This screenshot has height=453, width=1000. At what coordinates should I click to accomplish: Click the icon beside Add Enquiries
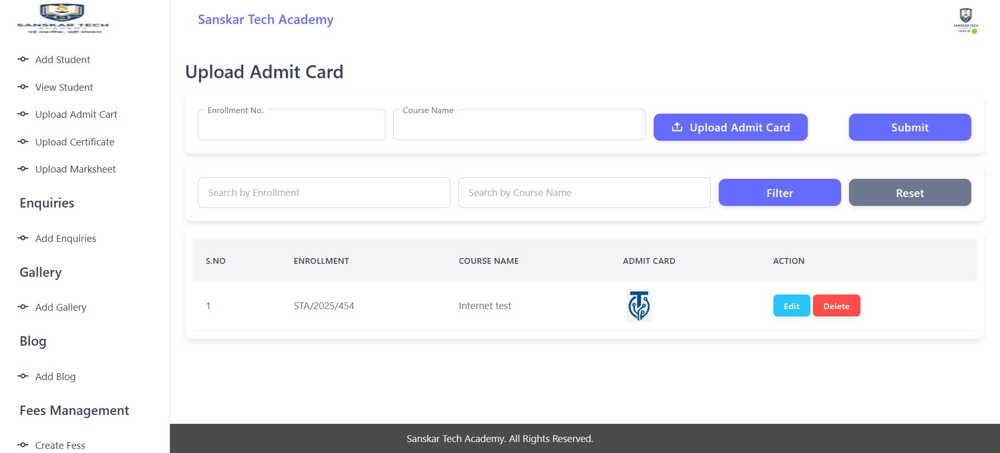click(x=23, y=238)
